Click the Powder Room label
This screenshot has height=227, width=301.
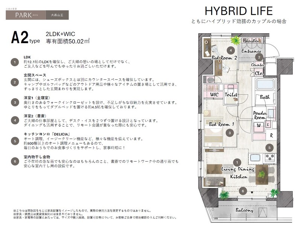[x=260, y=115]
